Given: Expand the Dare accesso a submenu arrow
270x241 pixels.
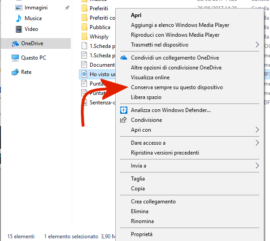Looking at the screenshot, I should (x=257, y=143).
